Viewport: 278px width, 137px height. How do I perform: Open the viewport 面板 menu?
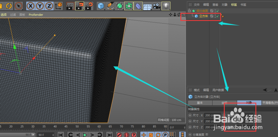tap(22, 15)
